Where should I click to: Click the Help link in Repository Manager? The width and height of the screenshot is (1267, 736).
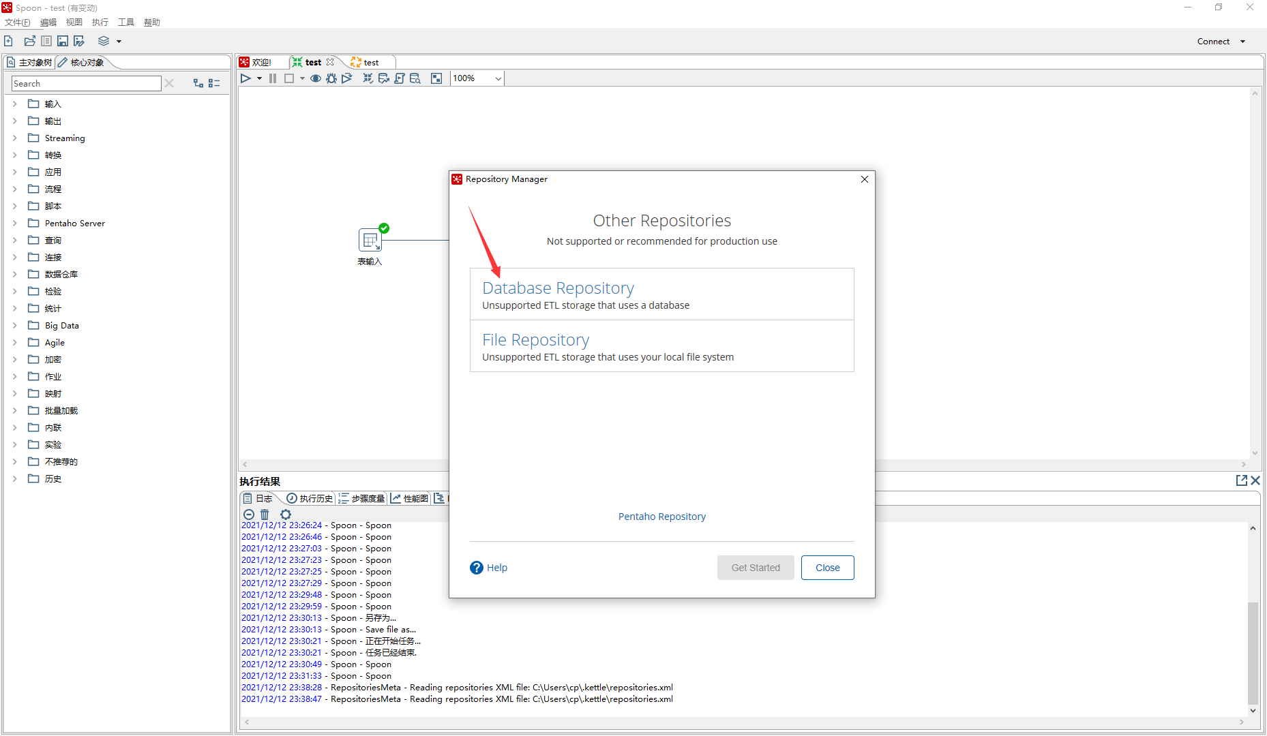[489, 568]
